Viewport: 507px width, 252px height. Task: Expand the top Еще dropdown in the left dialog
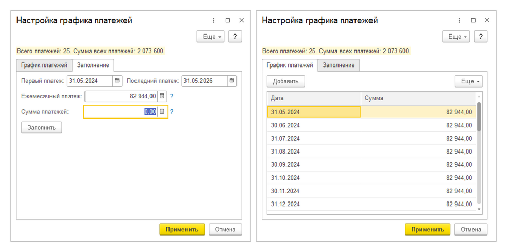click(210, 37)
